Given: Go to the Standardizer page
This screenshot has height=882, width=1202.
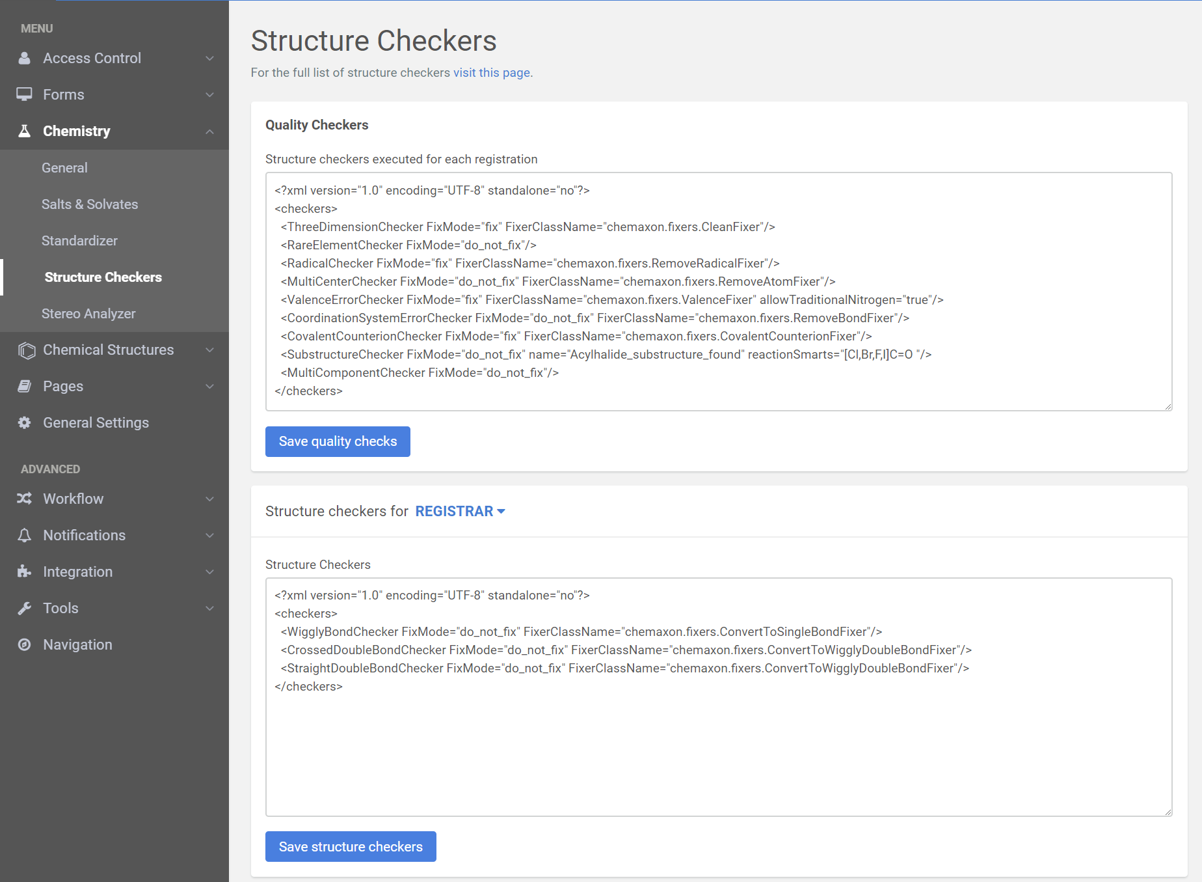Looking at the screenshot, I should pyautogui.click(x=114, y=241).
